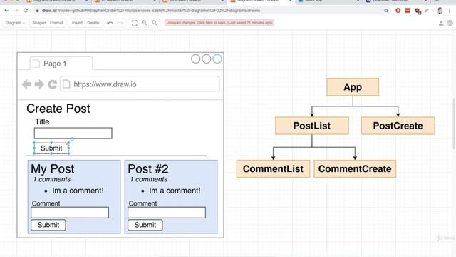Select the CommentCreate box
Screen dimensions: 456x257
pos(355,168)
